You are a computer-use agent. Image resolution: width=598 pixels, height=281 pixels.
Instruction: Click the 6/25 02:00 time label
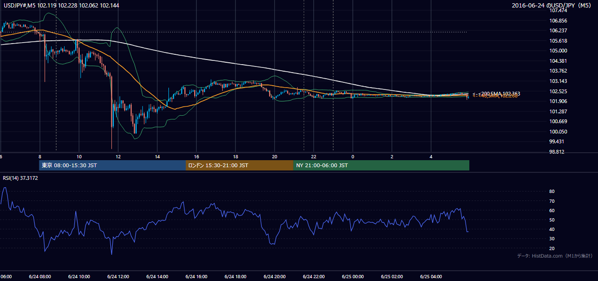pos(392,276)
